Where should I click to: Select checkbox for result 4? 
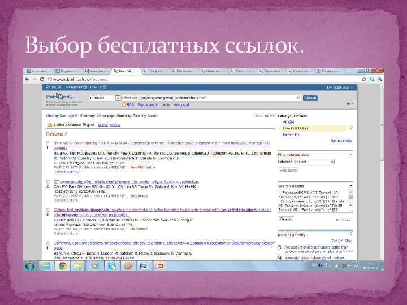point(48,243)
